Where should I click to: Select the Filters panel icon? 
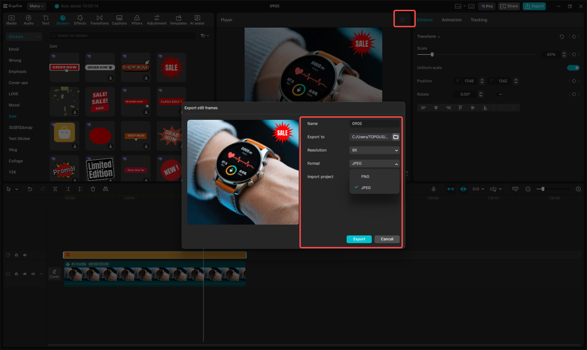point(137,19)
